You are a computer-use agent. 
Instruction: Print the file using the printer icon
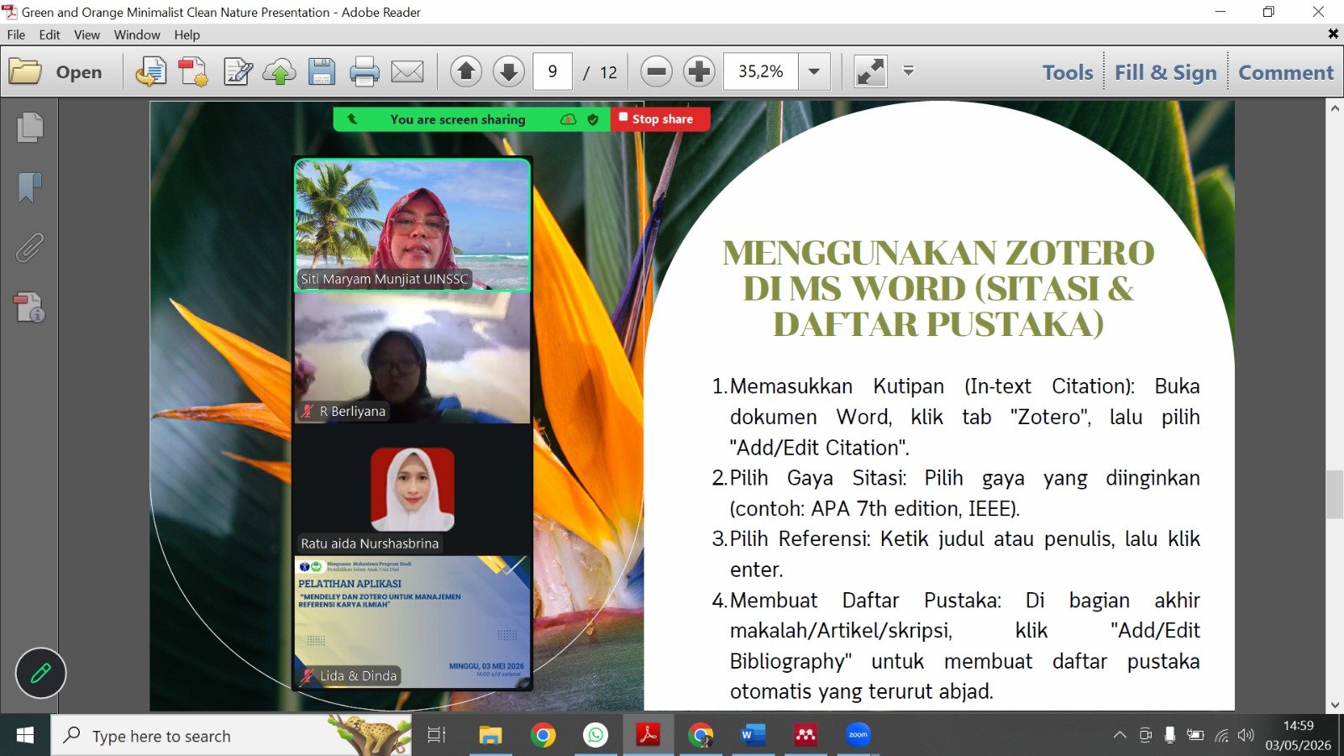coord(365,72)
